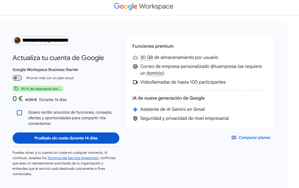Click the account avatar picture
The width and height of the screenshot is (299, 188).
tap(17, 40)
